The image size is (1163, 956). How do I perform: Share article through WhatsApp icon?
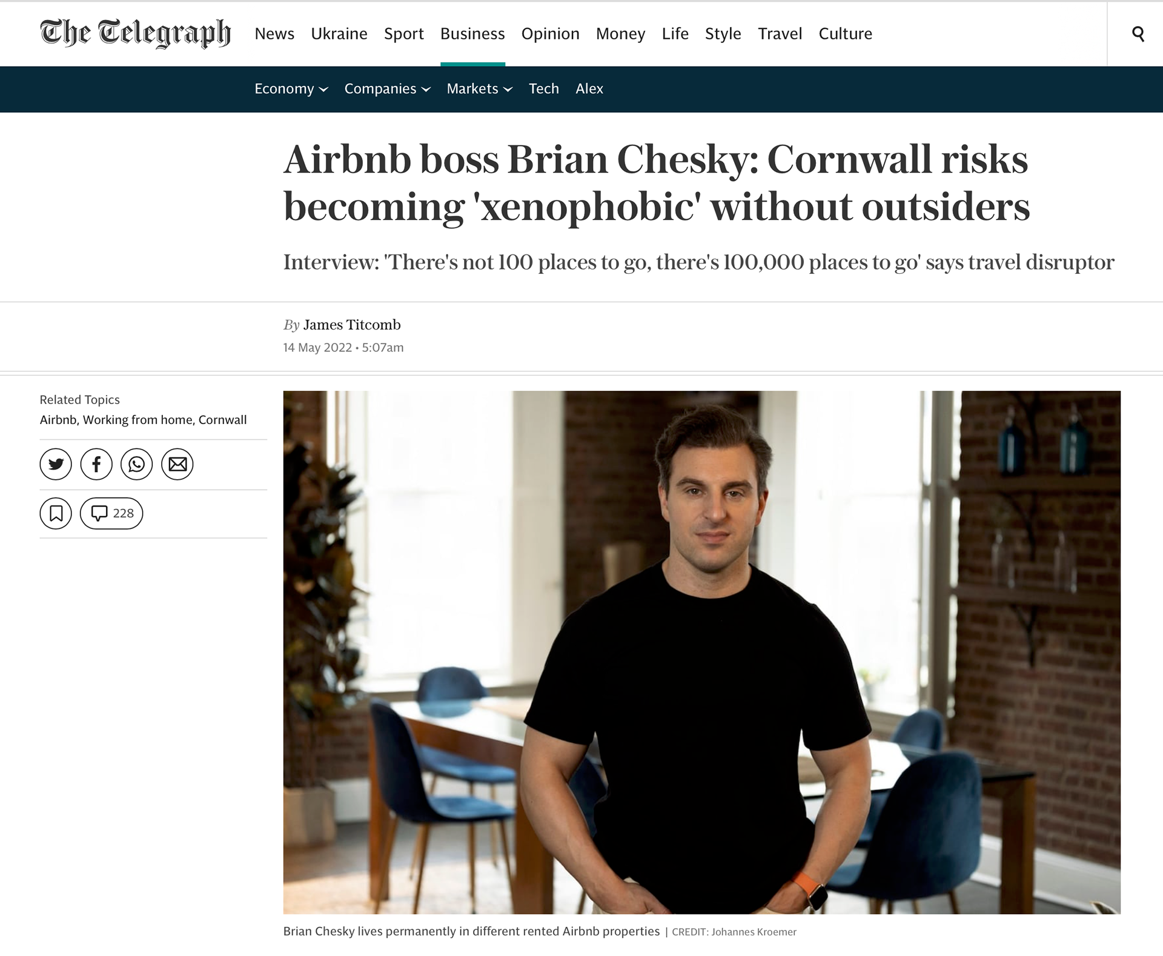(137, 464)
